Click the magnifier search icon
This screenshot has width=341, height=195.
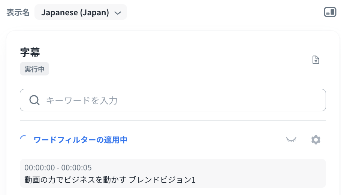34,100
